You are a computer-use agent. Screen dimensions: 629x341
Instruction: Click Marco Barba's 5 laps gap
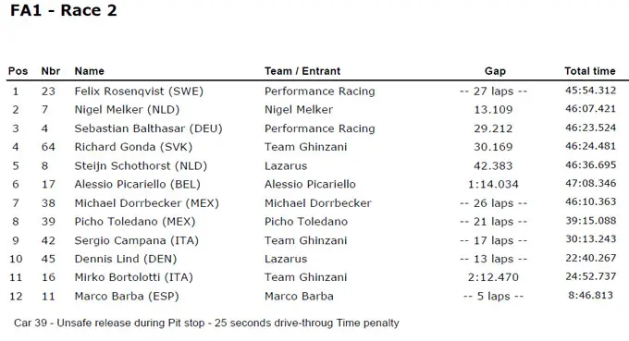coord(493,296)
